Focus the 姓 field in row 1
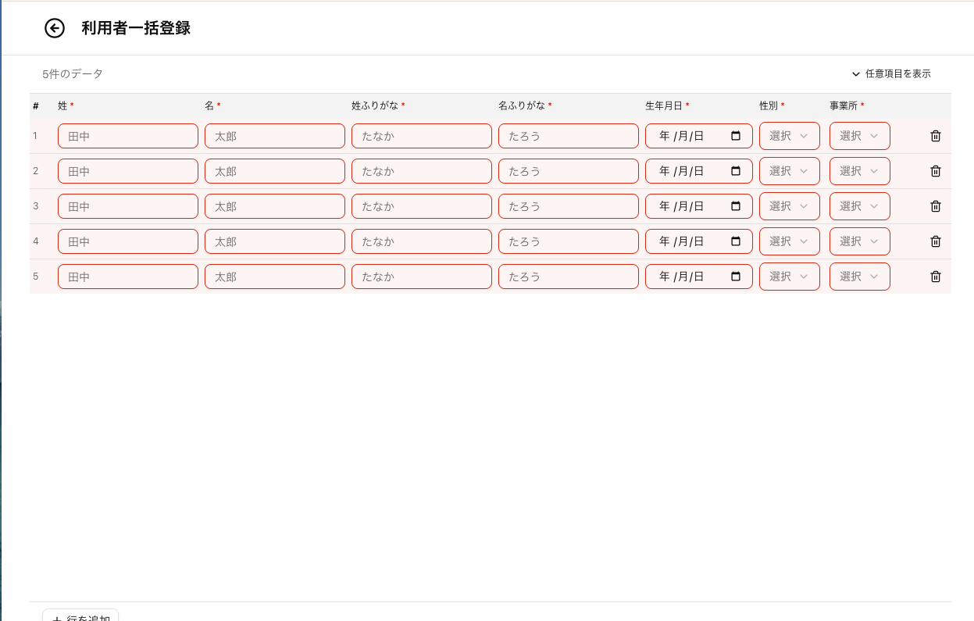 [128, 136]
